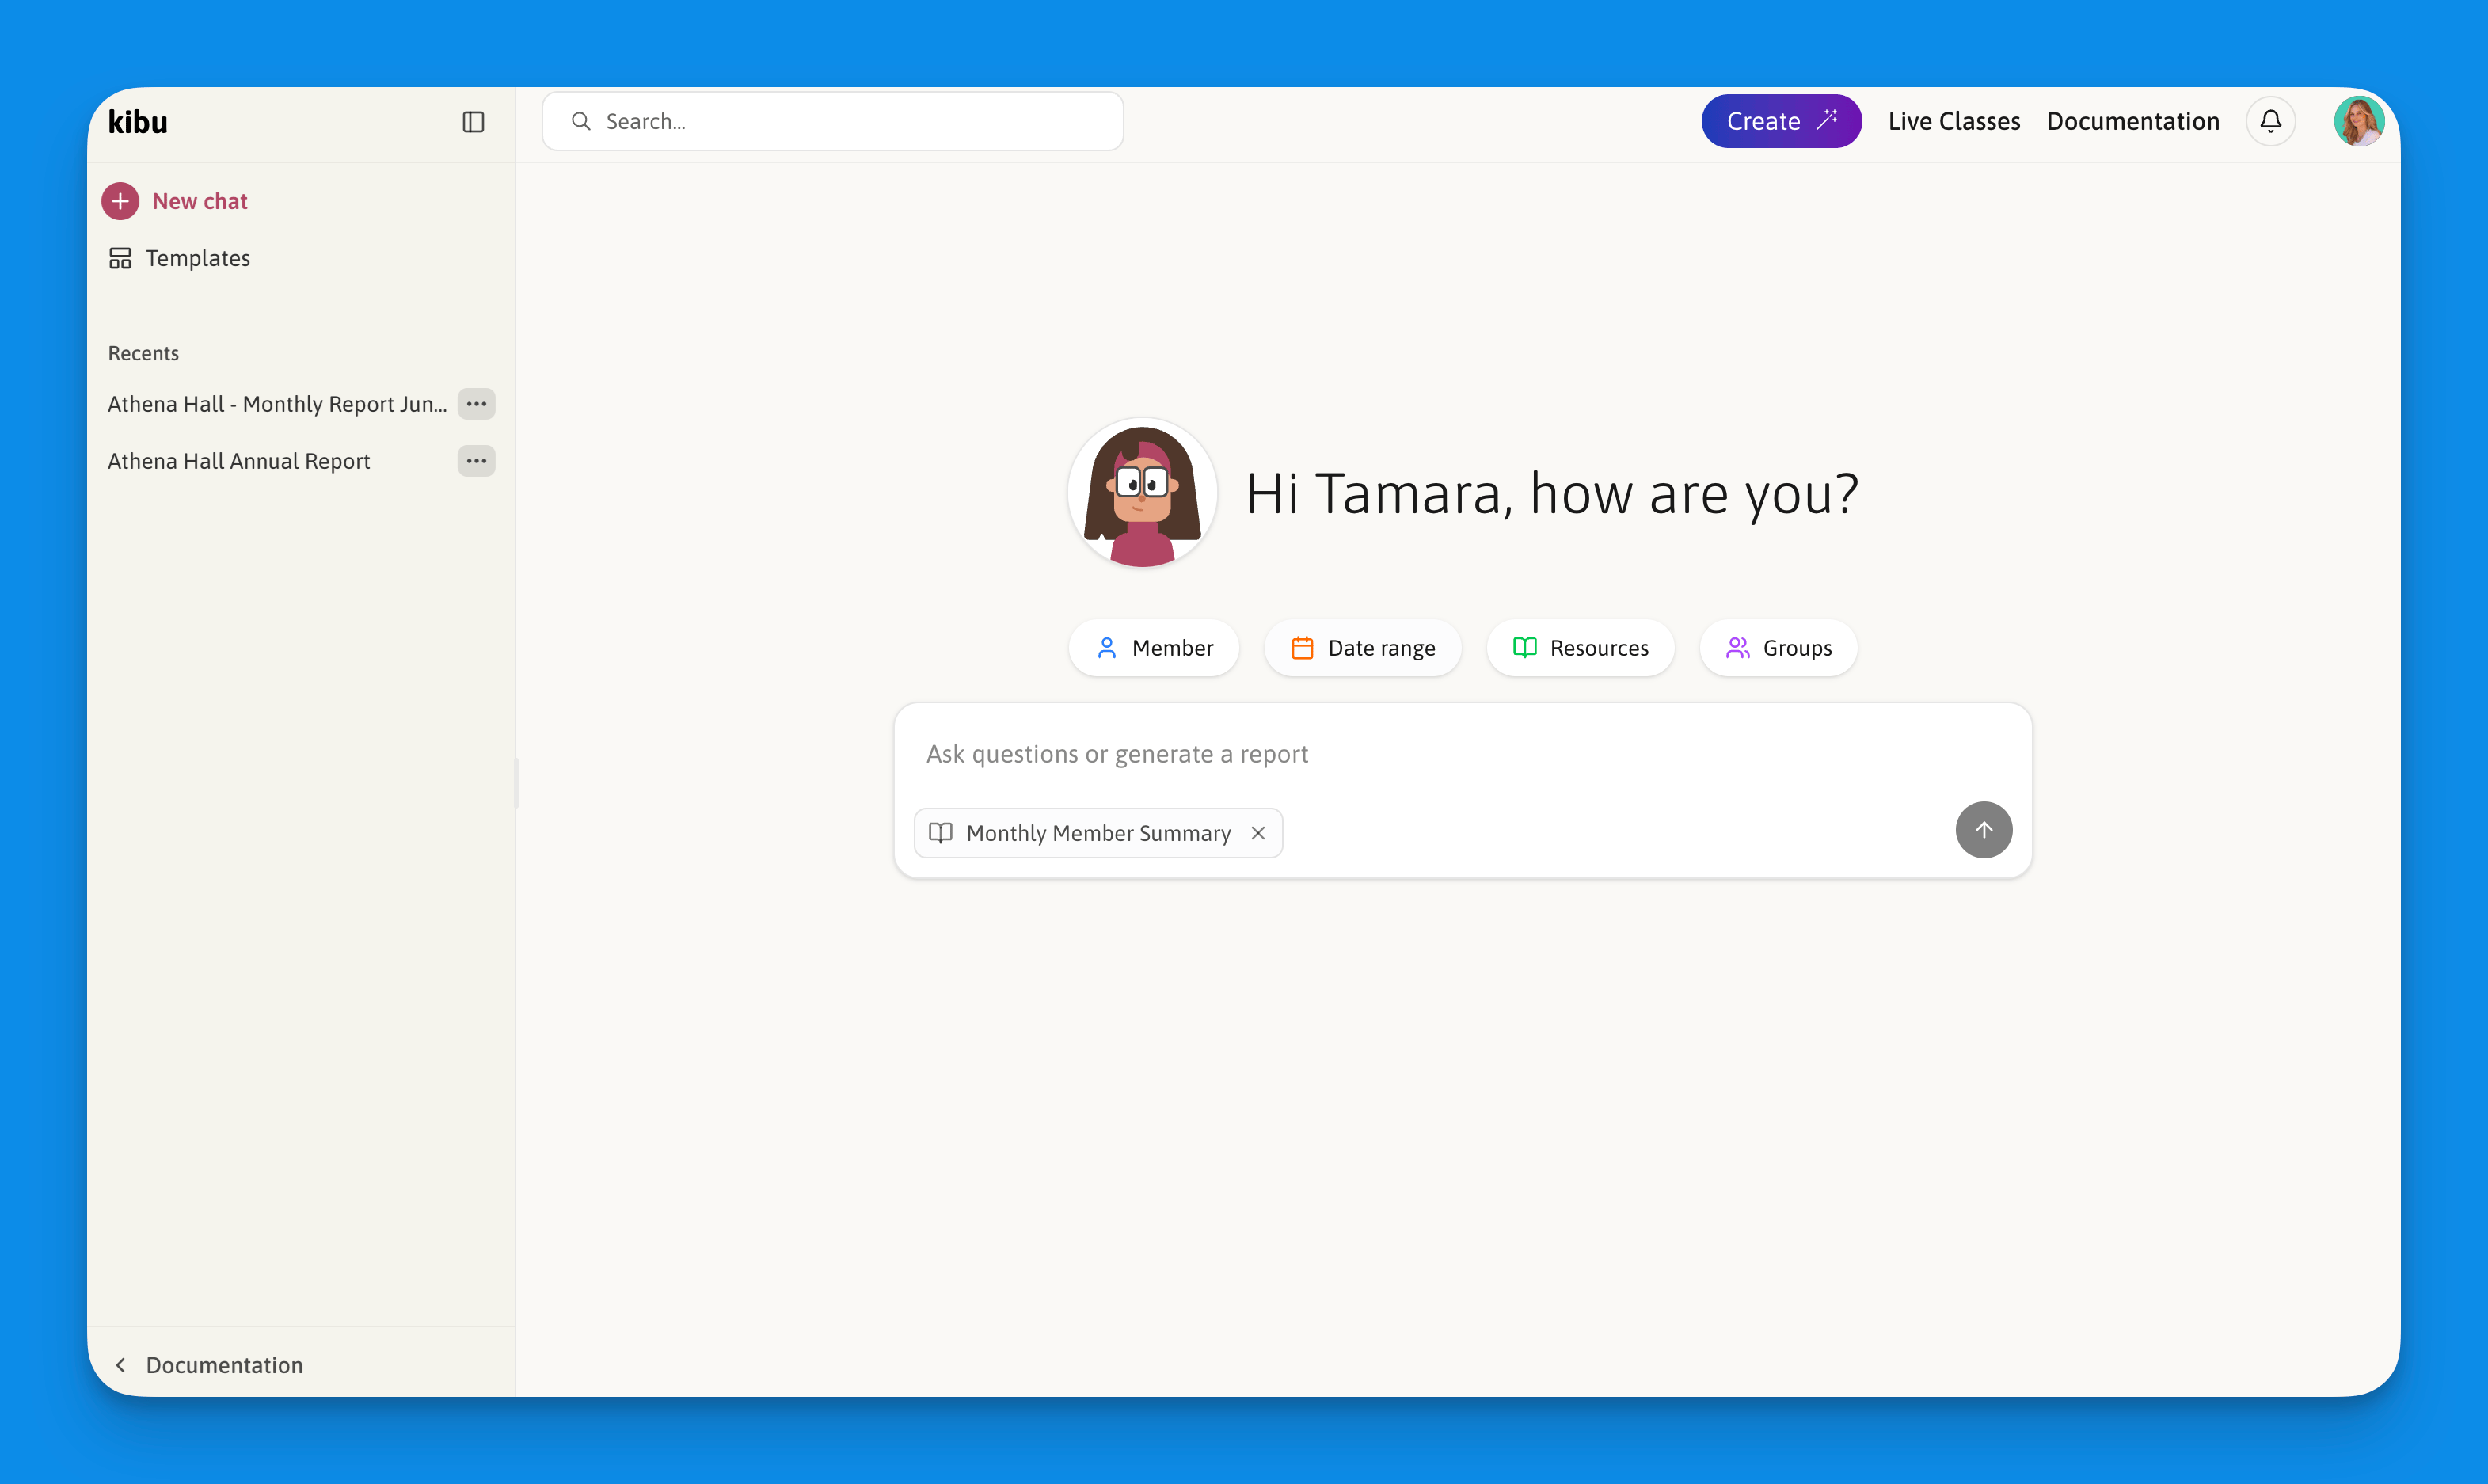Click the New chat label
This screenshot has height=1484, width=2488.
pyautogui.click(x=200, y=201)
